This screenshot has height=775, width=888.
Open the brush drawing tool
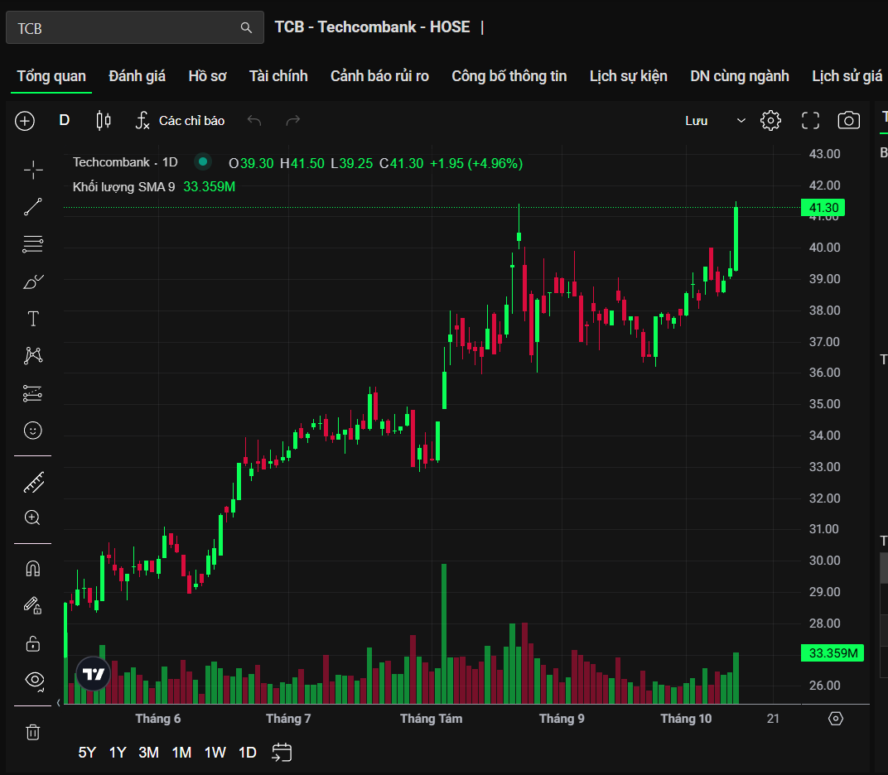point(33,282)
